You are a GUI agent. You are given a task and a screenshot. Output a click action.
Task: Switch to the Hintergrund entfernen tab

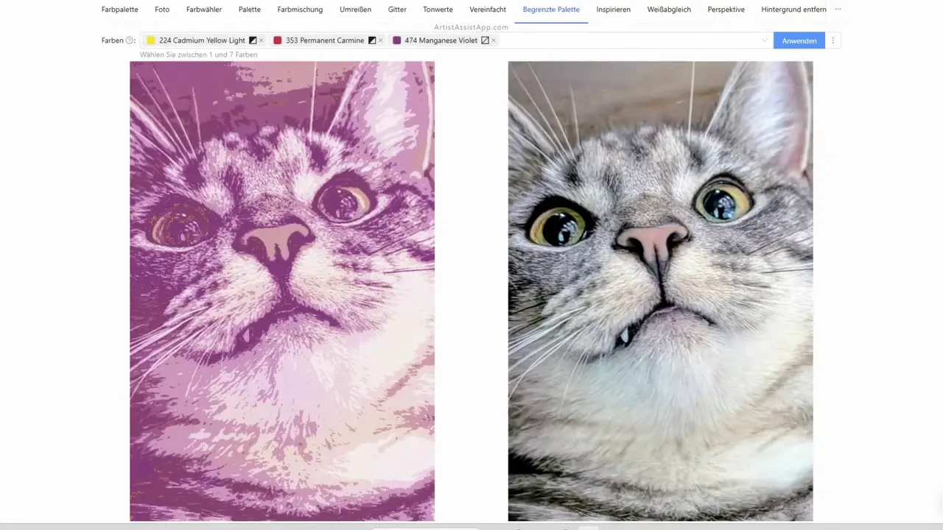click(793, 10)
